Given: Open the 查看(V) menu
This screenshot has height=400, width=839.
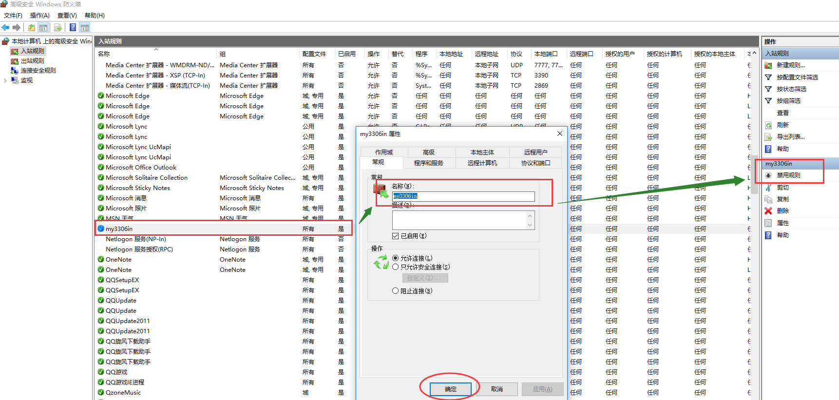Looking at the screenshot, I should click(67, 15).
